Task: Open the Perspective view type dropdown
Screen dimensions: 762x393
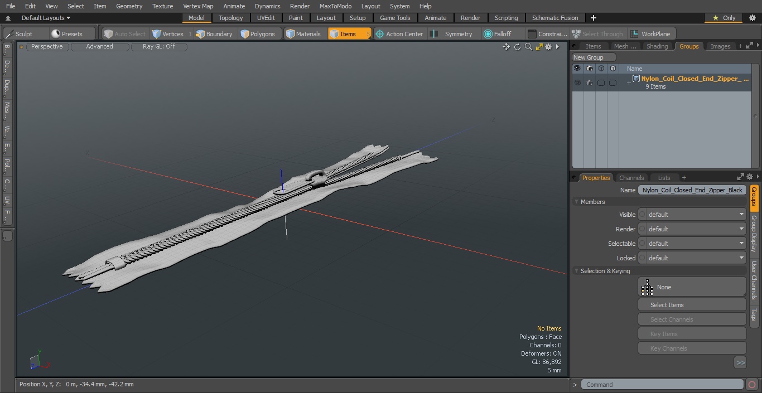Action: point(47,47)
